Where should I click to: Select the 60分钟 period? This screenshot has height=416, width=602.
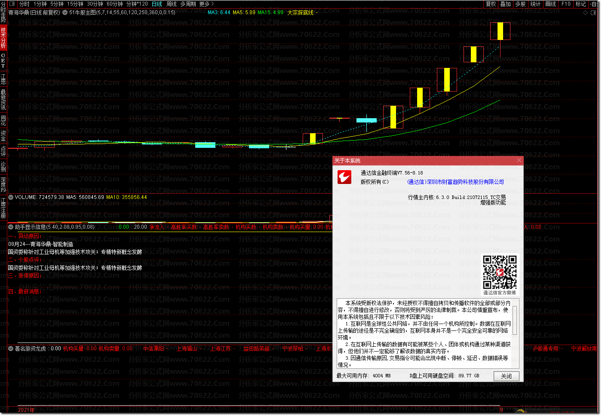[x=115, y=4]
